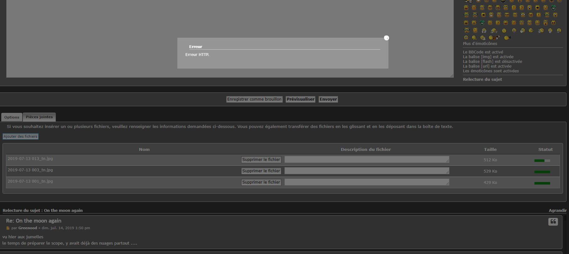Screen dimensions: 569x254
Task: Click resize handle of 003_tn.jpg description box
Action: click(x=447, y=172)
